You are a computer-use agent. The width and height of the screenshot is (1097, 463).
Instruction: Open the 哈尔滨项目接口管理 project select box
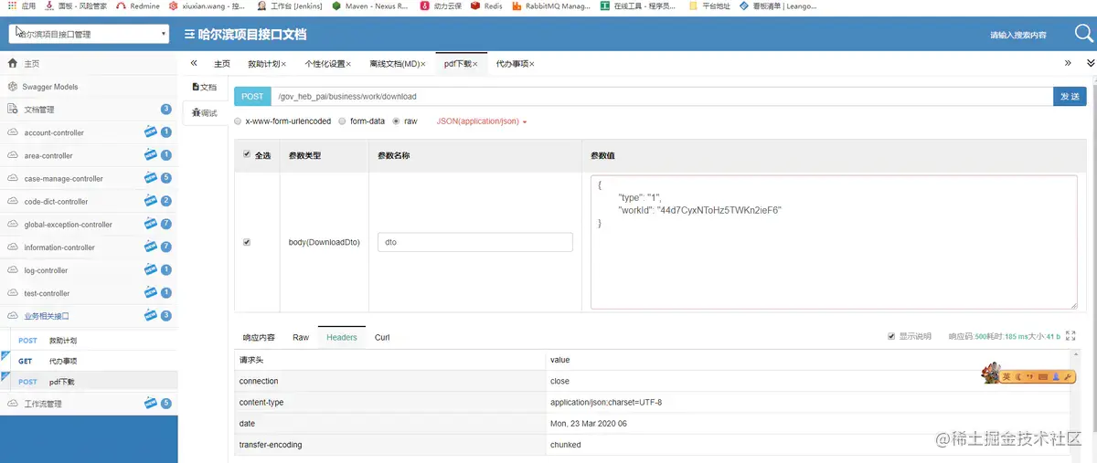(x=89, y=34)
